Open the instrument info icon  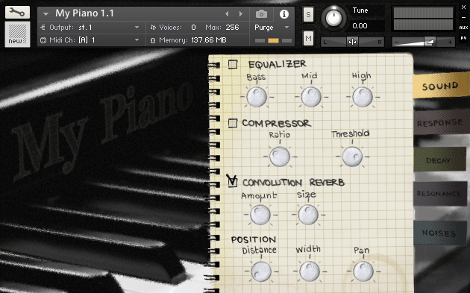(x=283, y=14)
